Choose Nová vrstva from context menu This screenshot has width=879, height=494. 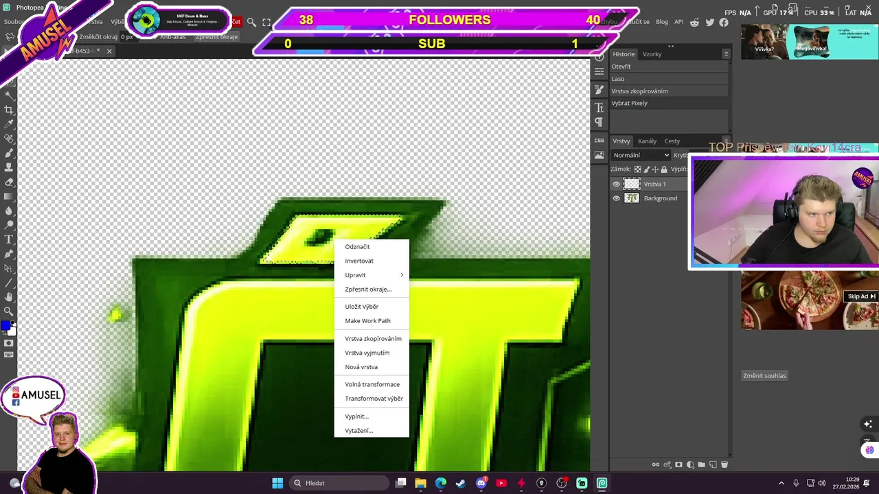click(x=372, y=367)
